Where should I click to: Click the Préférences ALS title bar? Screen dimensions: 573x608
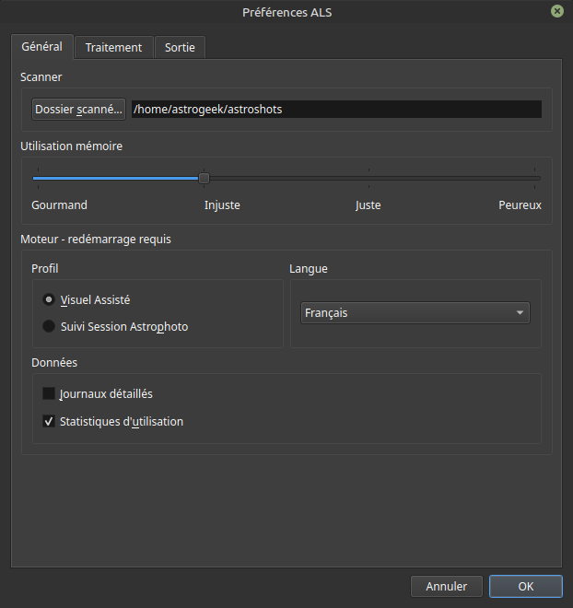pyautogui.click(x=286, y=11)
